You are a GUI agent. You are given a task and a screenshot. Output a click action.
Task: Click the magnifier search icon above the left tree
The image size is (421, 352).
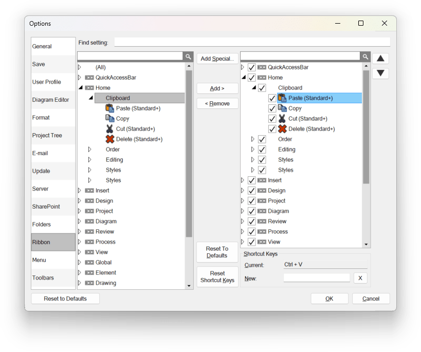[x=188, y=56]
